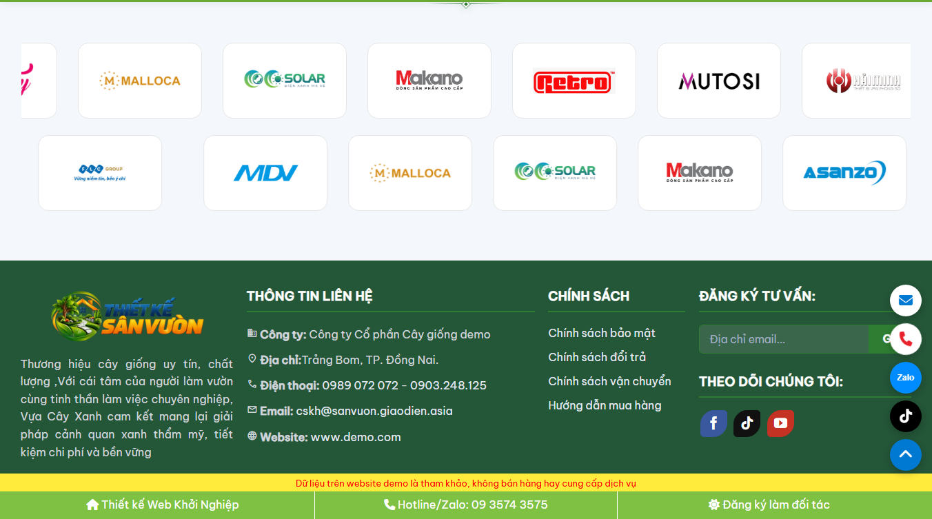The width and height of the screenshot is (932, 519).
Task: Open Chính sách bảo mật link
Action: 602,333
